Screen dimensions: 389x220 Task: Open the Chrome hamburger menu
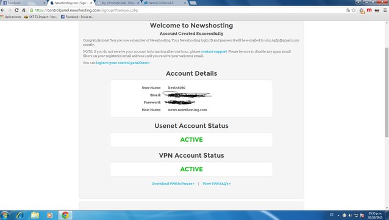385,10
